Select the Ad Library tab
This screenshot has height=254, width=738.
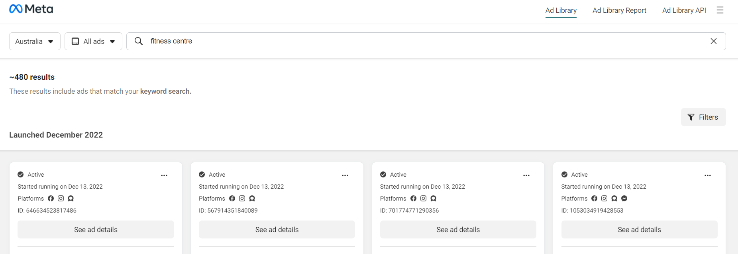[561, 10]
